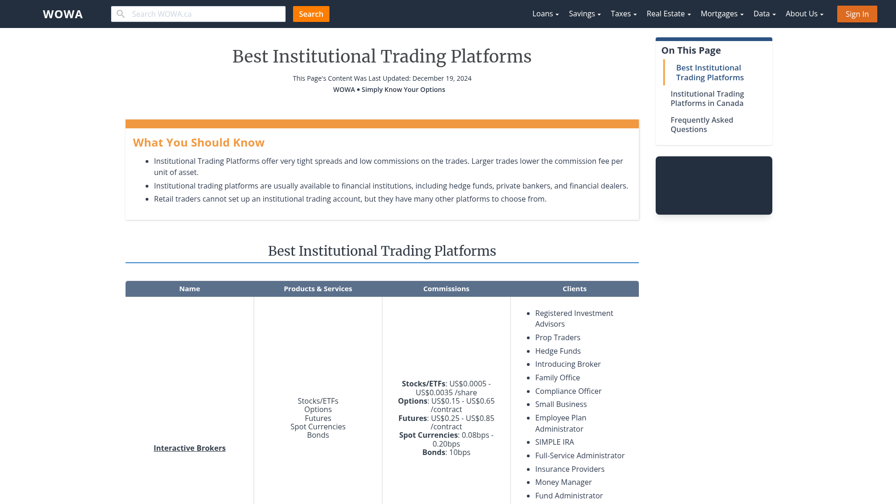Select Best Institutional Trading Platforms in sidebar

coord(710,72)
